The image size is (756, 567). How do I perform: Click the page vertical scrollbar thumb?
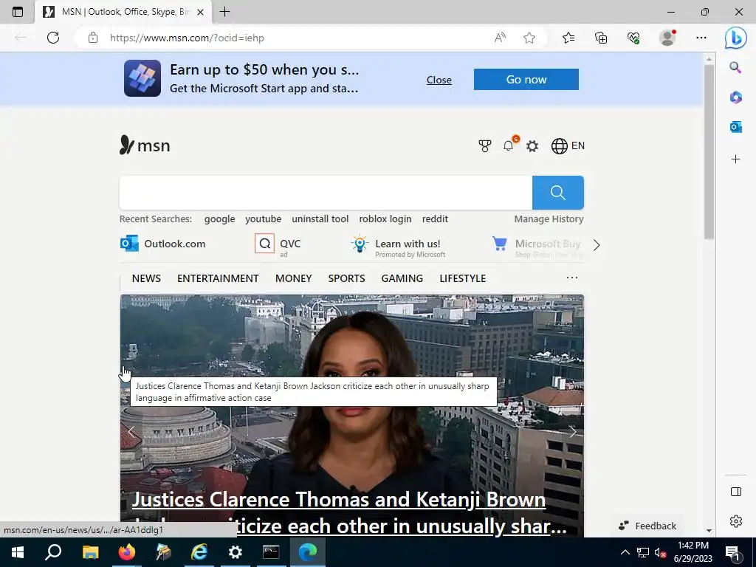709,152
